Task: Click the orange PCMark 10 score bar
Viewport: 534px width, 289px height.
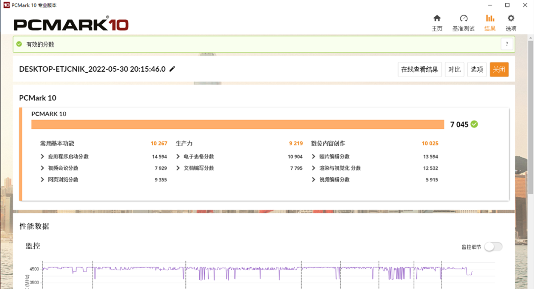Action: tap(238, 124)
